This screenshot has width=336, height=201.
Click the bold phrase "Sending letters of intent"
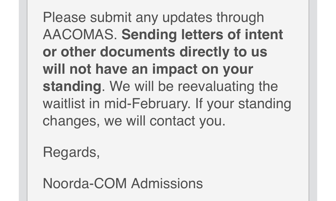[x=202, y=35]
